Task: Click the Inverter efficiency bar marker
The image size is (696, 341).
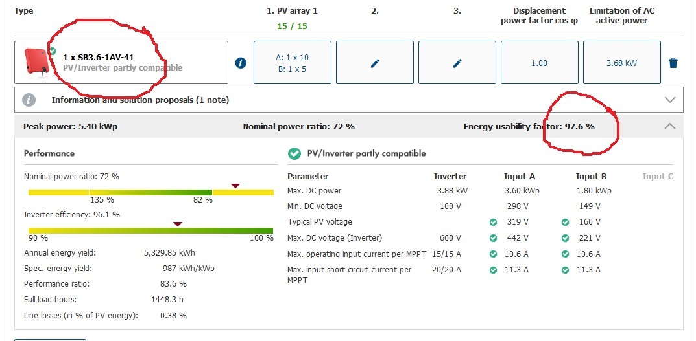Action: (178, 224)
